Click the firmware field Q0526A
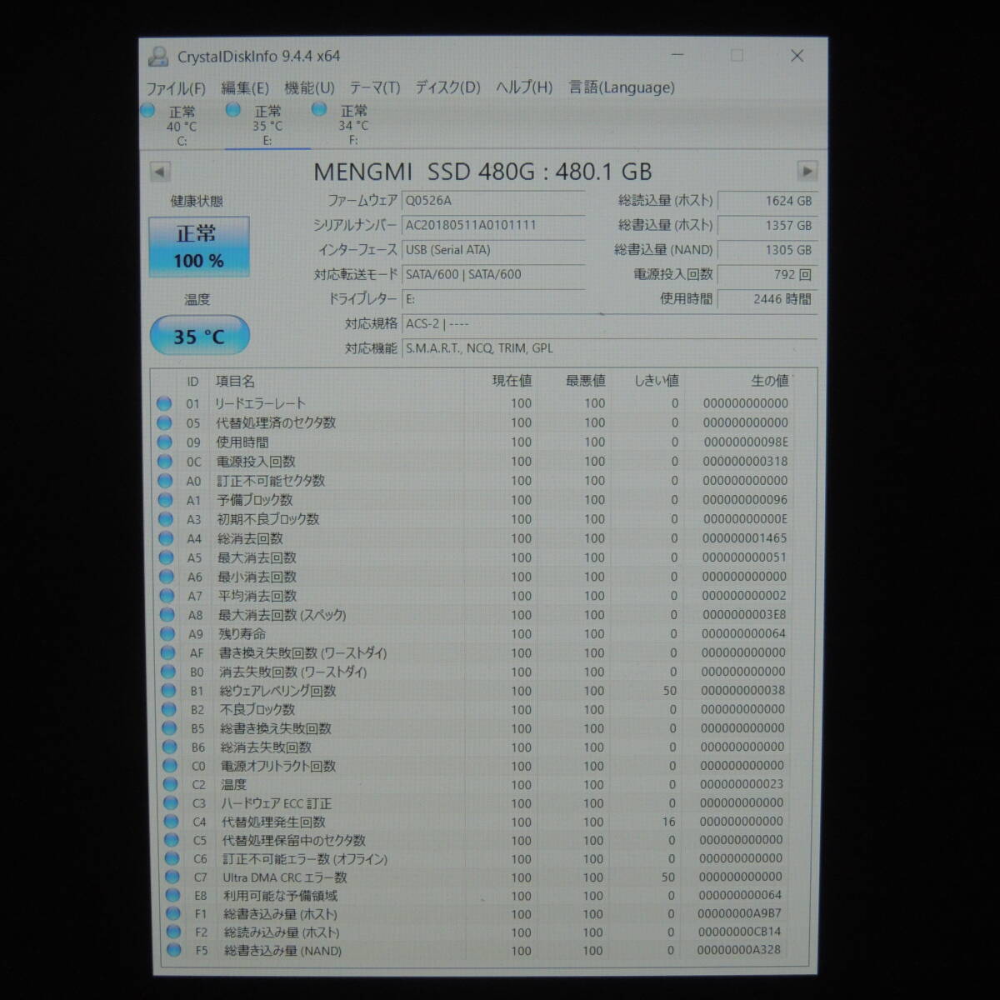1000x1000 pixels. tap(493, 201)
